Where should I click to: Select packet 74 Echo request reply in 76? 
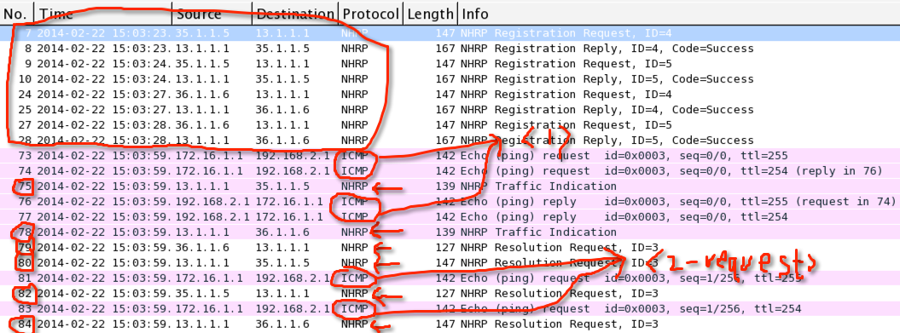[x=450, y=171]
